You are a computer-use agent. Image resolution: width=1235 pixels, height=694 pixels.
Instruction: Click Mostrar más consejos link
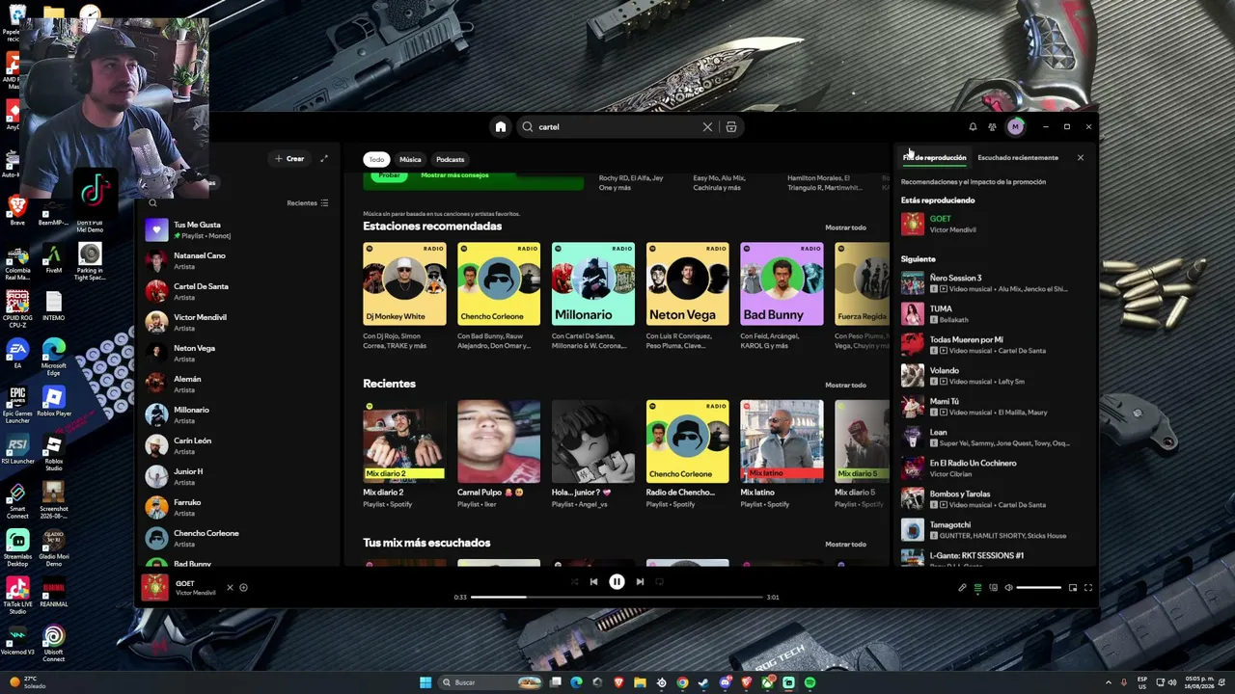pos(454,175)
